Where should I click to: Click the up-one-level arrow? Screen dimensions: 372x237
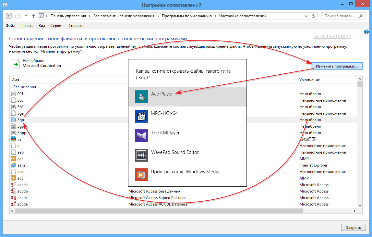33,16
